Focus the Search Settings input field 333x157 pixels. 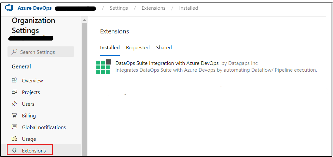44,52
